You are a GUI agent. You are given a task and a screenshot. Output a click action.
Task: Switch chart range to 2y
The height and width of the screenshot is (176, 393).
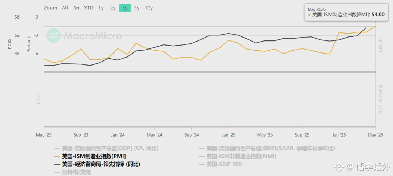(x=113, y=8)
